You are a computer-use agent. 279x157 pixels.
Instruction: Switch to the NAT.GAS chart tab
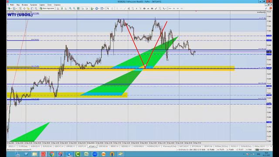(184, 147)
